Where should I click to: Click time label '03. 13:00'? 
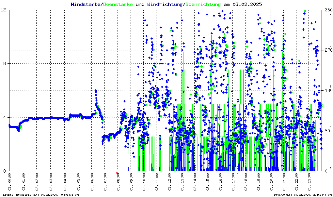point(182,182)
